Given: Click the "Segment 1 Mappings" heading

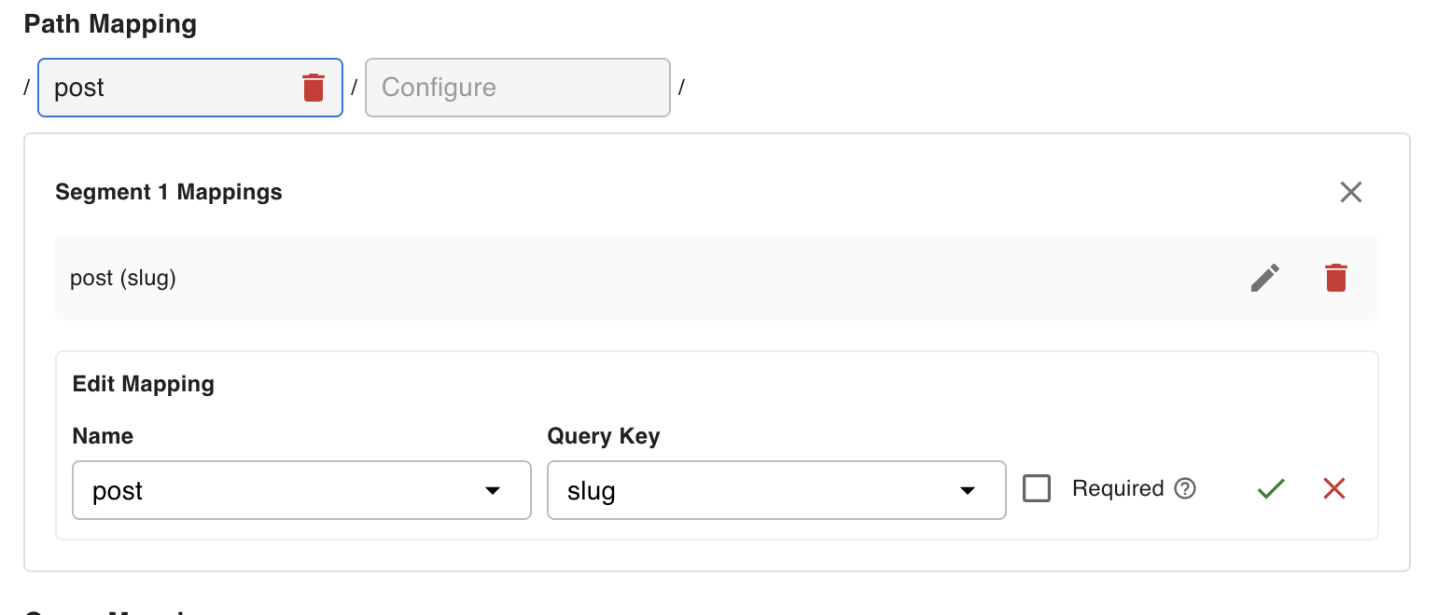Looking at the screenshot, I should 169,192.
